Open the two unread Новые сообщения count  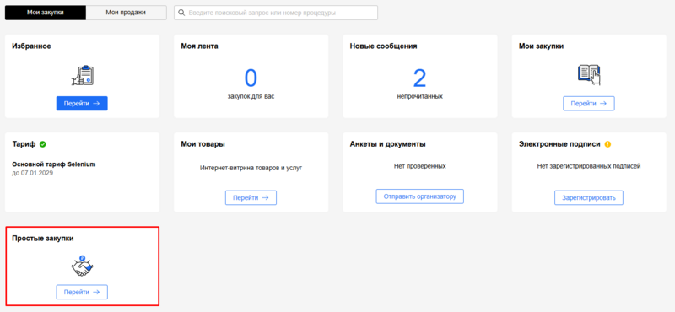(x=419, y=78)
